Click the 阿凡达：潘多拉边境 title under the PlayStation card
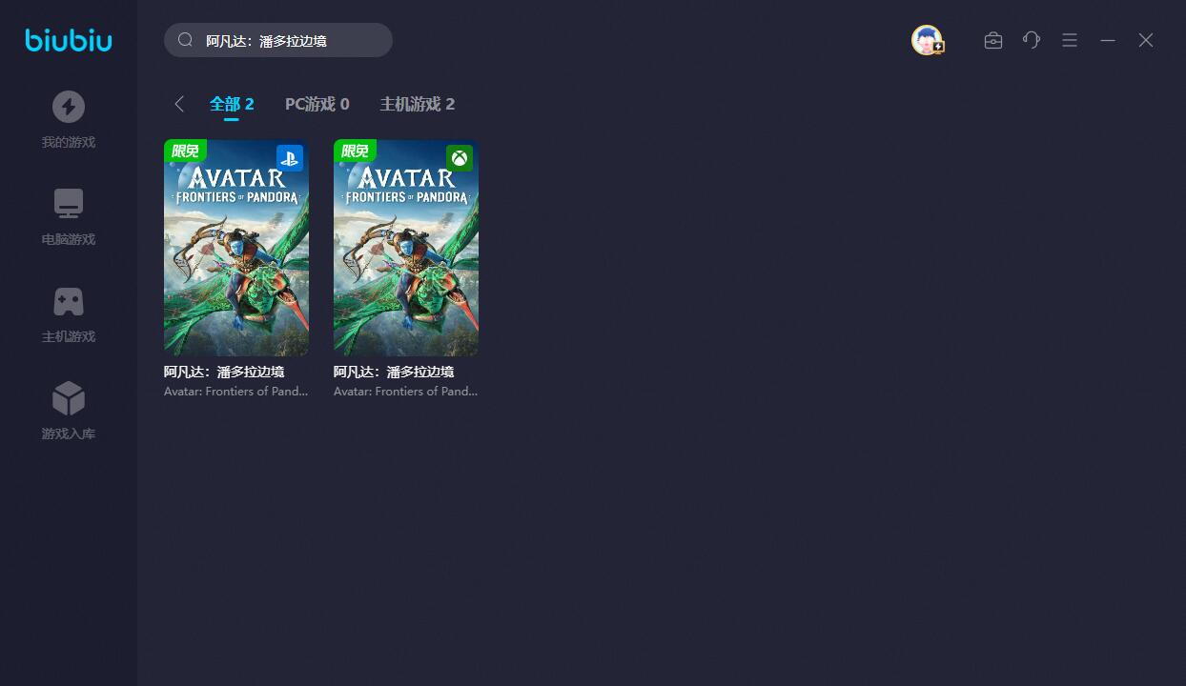Image resolution: width=1186 pixels, height=686 pixels. 224,372
